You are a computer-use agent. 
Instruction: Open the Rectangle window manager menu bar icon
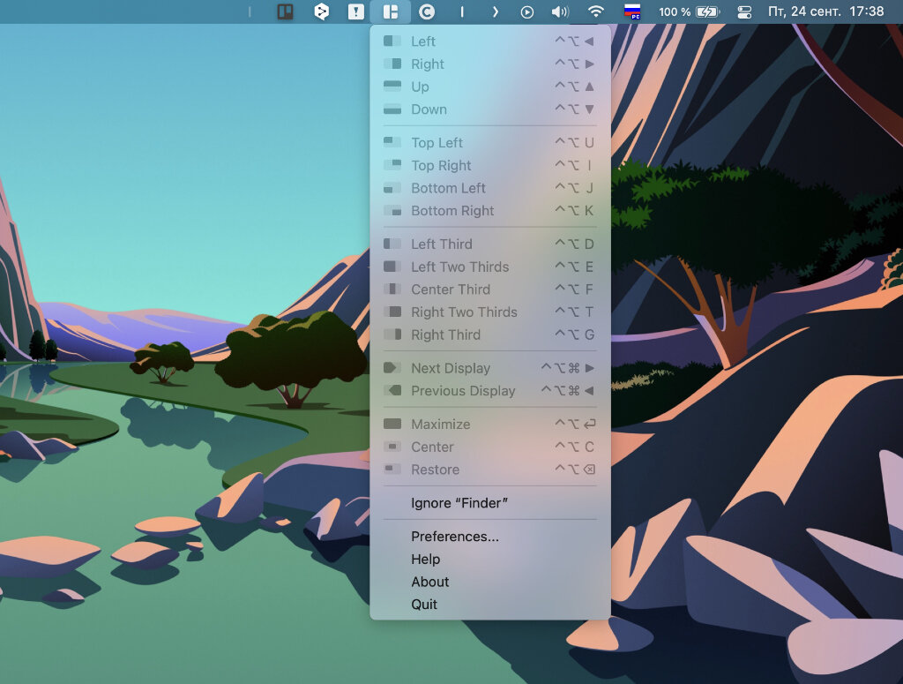[x=391, y=11]
